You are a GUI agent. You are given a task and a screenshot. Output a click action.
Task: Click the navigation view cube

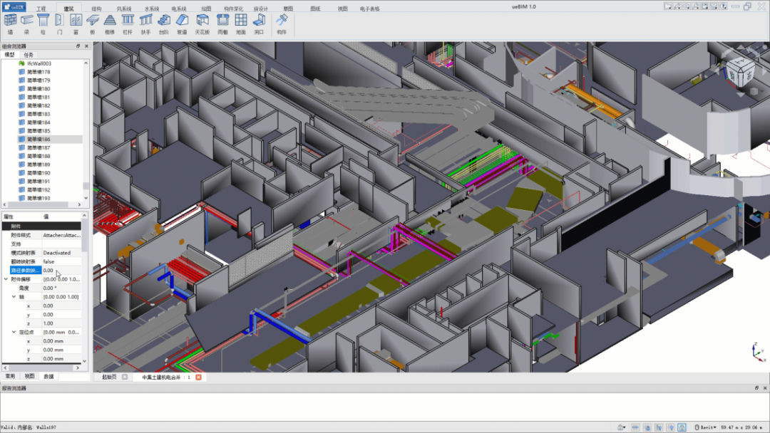click(740, 72)
